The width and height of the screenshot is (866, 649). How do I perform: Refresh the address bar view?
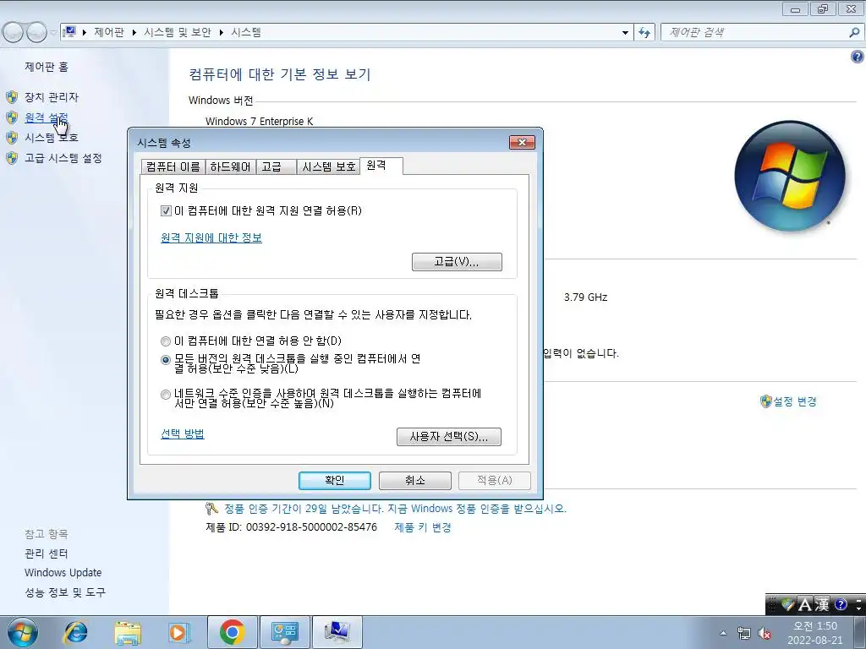pos(644,33)
